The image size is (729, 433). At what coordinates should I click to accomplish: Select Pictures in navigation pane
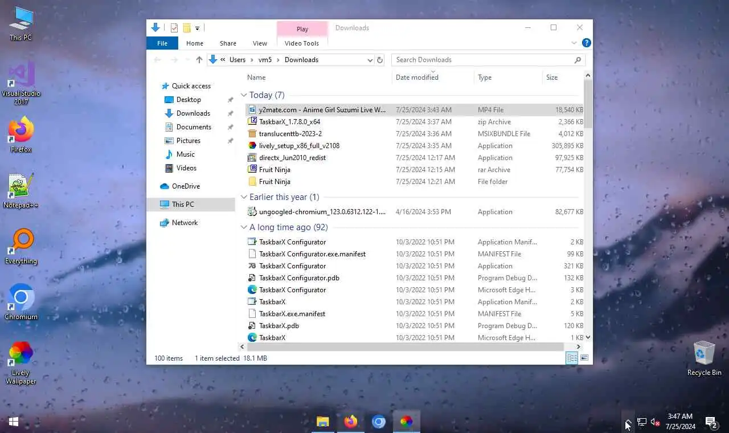(x=188, y=141)
